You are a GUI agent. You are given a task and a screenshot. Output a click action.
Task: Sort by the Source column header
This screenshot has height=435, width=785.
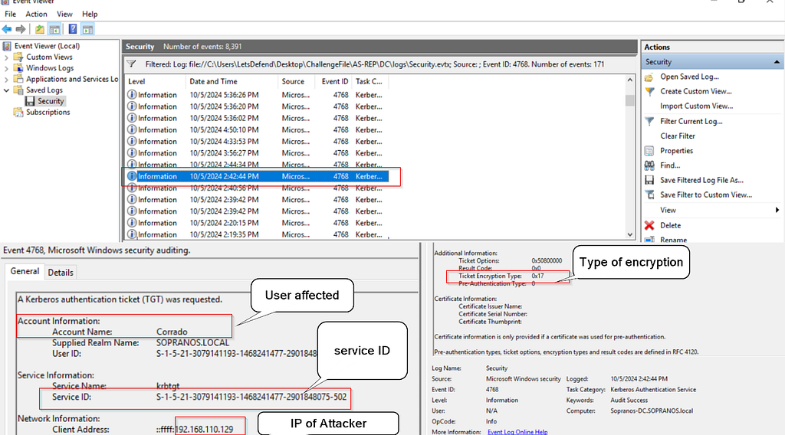[x=297, y=81]
